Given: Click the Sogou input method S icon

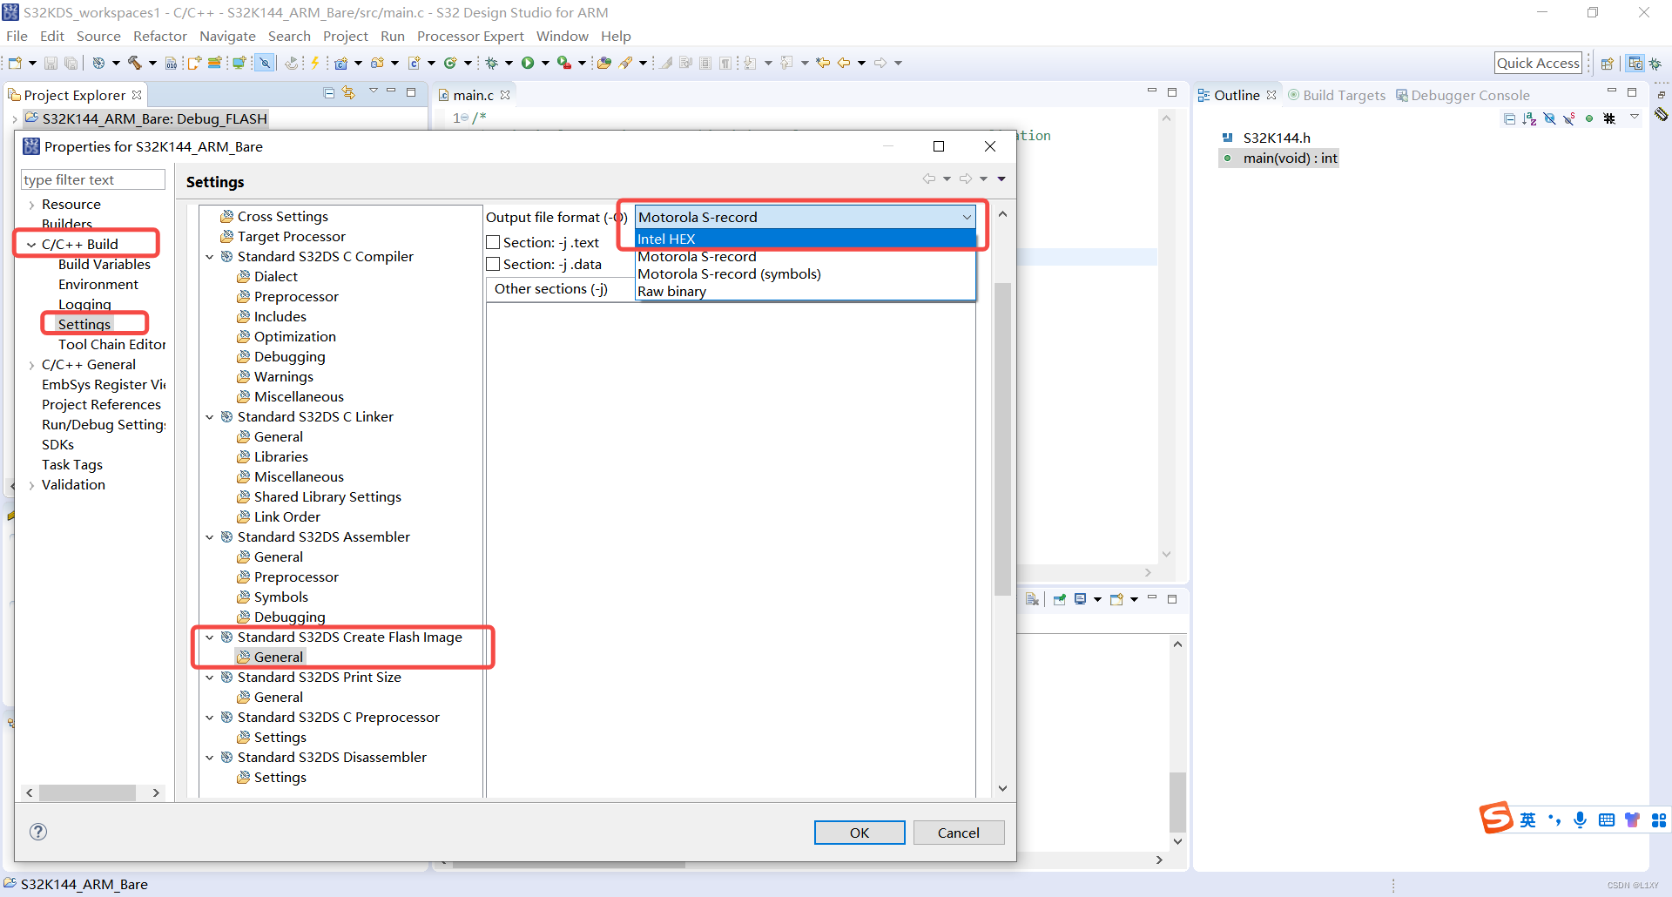Looking at the screenshot, I should tap(1496, 819).
